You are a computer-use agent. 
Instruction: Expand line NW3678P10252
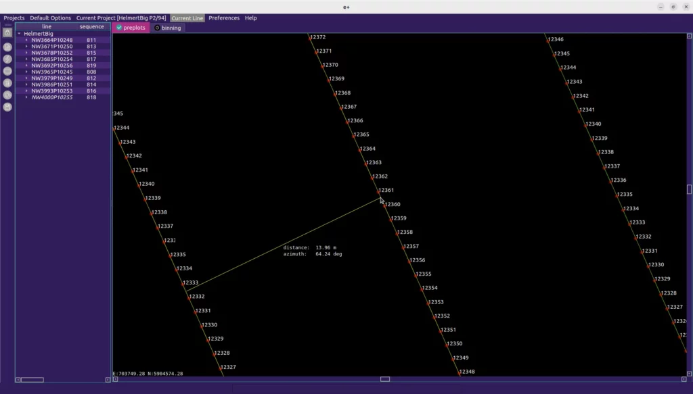click(26, 53)
